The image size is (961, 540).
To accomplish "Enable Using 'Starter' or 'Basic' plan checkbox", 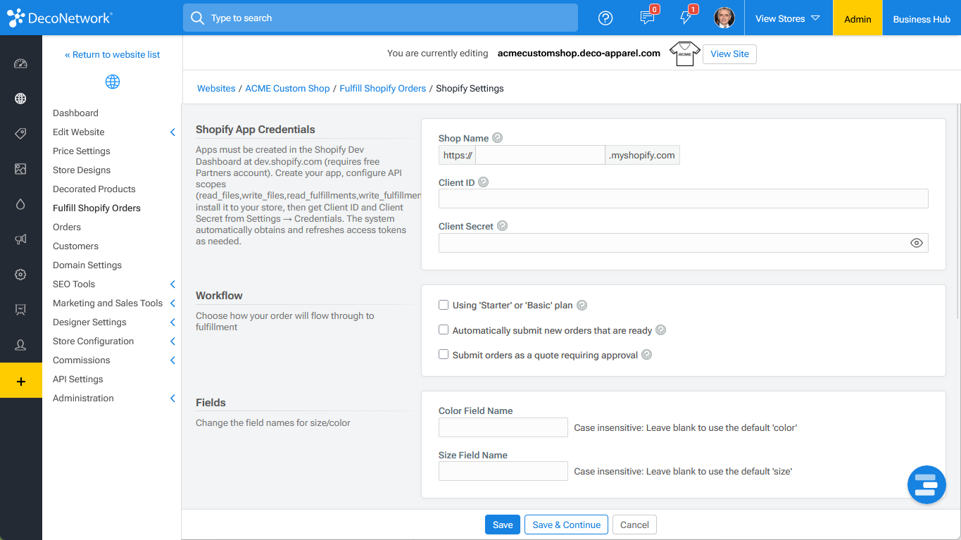I will point(444,305).
